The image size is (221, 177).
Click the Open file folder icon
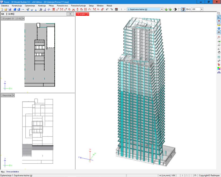[x=6, y=9]
